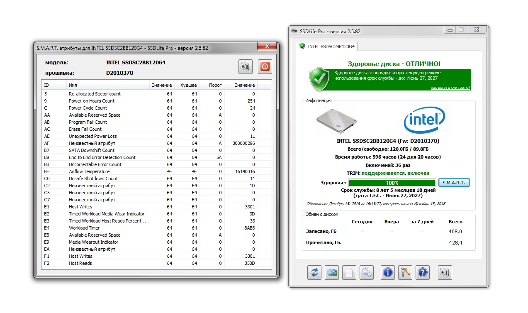Image resolution: width=528 pixels, height=313 pixels.
Task: Click the value 16140016 in the Airflow Temperature row
Action: [x=245, y=171]
